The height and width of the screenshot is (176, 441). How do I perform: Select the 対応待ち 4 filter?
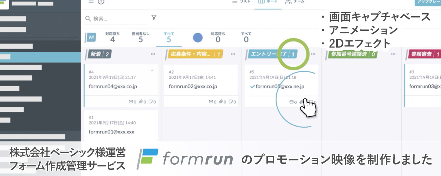click(112, 37)
